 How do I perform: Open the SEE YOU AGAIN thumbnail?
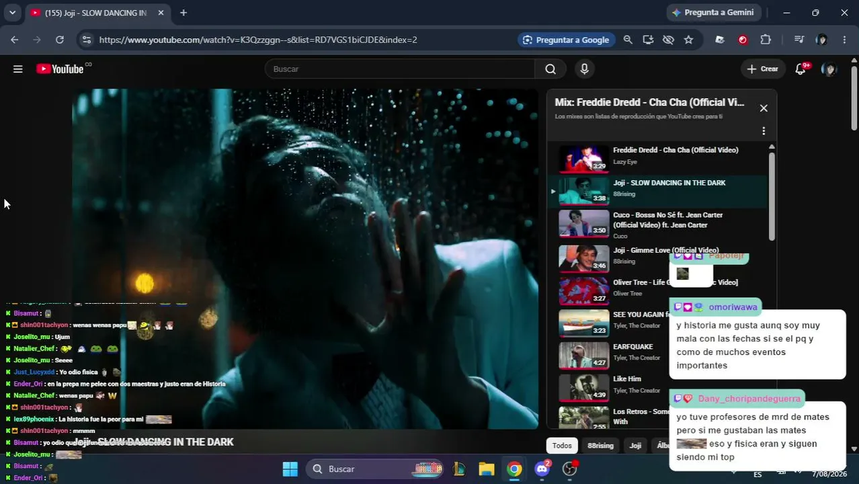(x=584, y=323)
